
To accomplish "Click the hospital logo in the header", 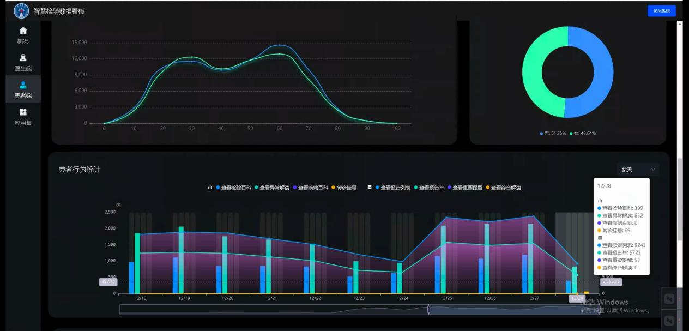I will pyautogui.click(x=21, y=10).
